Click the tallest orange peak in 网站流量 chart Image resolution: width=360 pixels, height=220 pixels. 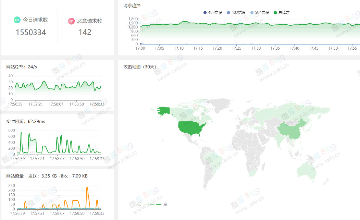click(87, 188)
